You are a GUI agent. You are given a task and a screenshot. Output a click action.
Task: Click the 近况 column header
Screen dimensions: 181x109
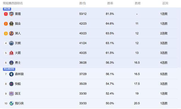(165, 3)
